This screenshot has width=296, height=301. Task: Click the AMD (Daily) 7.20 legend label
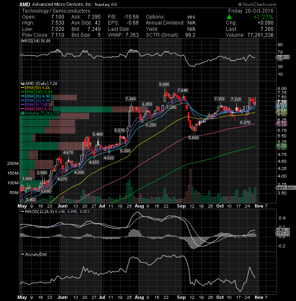click(x=41, y=84)
